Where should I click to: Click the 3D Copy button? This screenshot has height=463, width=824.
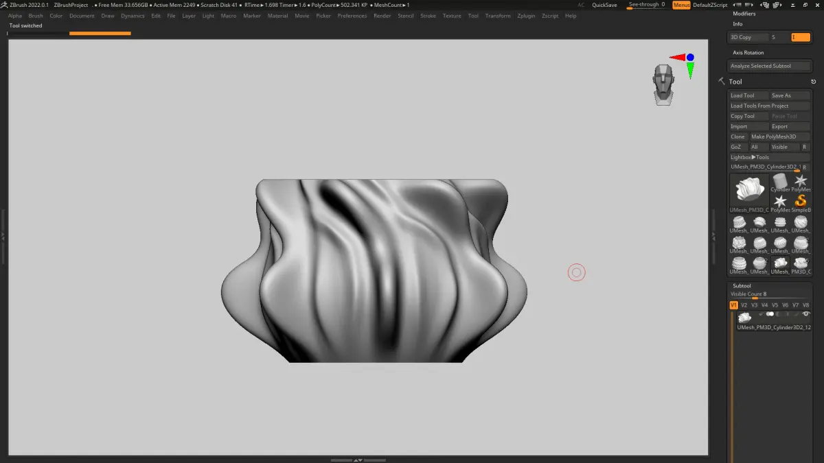click(x=748, y=37)
